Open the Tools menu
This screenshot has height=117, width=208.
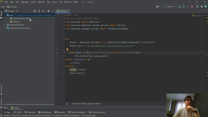click(55, 2)
